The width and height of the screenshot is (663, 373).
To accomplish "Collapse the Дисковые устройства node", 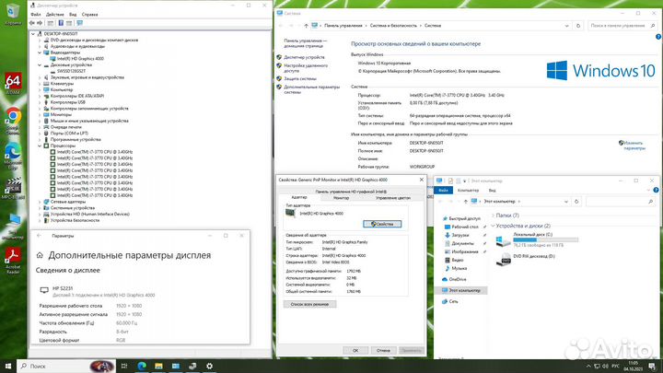I will click(x=40, y=65).
